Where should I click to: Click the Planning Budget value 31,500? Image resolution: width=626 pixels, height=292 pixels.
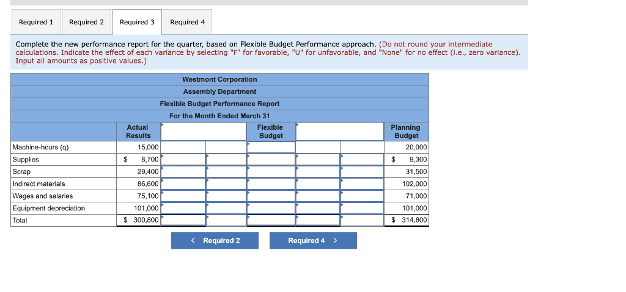416,172
